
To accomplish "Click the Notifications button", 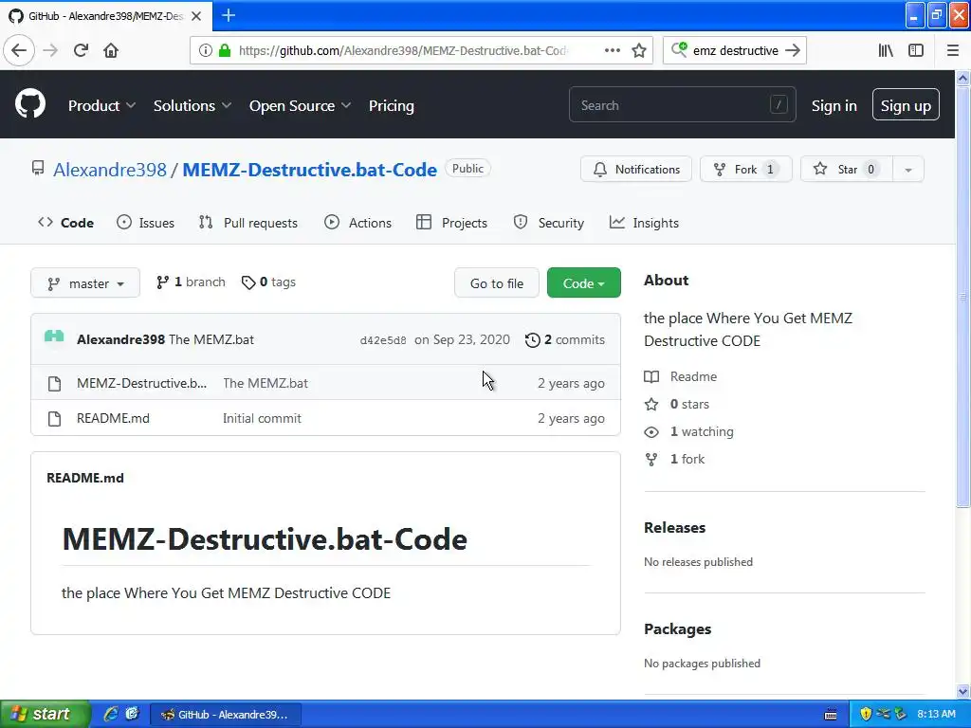I will [636, 170].
